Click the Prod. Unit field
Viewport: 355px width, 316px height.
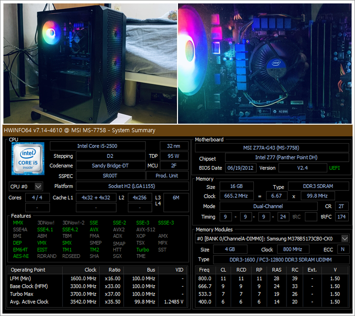(167, 176)
